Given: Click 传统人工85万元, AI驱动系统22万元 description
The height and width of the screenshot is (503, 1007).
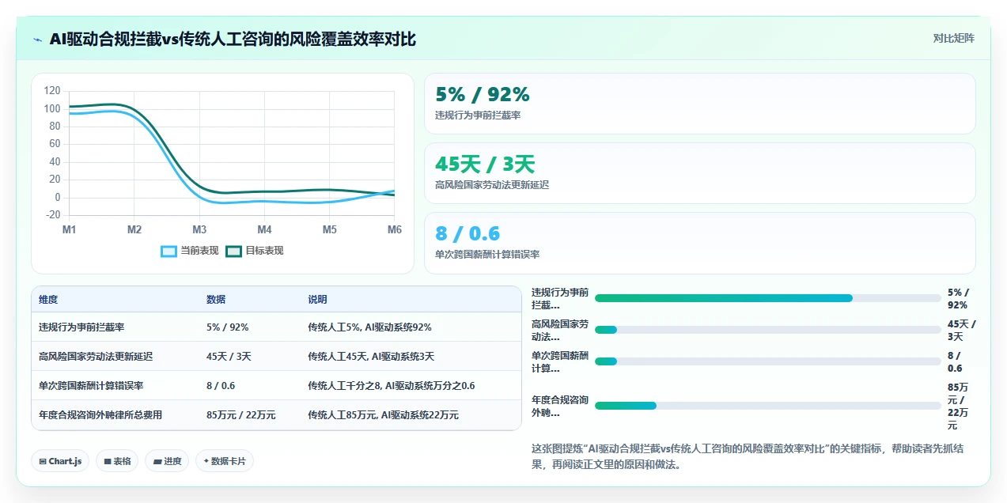Looking at the screenshot, I should point(384,415).
